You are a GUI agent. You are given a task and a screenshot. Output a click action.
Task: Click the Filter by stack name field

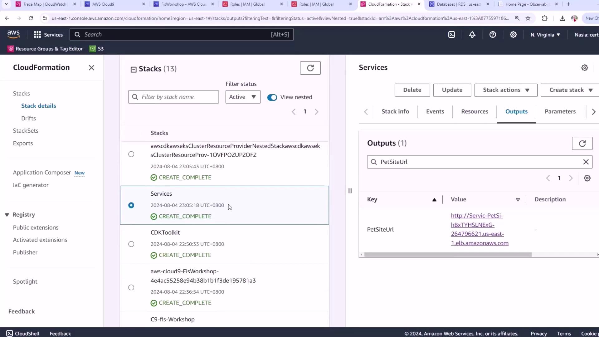(173, 97)
